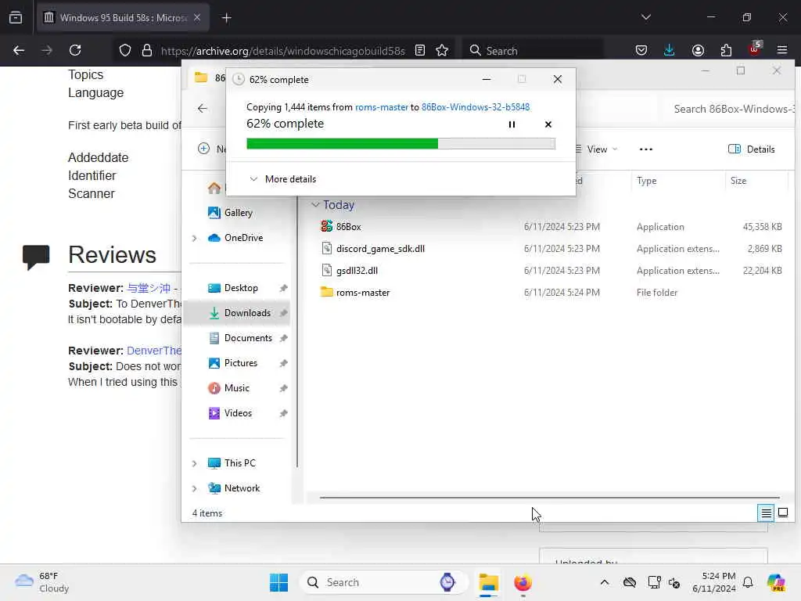Click taskbar Search box

pyautogui.click(x=383, y=582)
